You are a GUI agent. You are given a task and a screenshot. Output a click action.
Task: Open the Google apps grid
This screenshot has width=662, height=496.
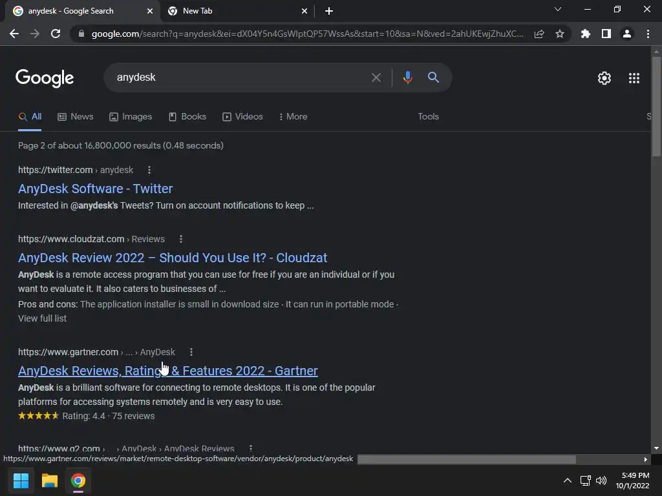[634, 78]
